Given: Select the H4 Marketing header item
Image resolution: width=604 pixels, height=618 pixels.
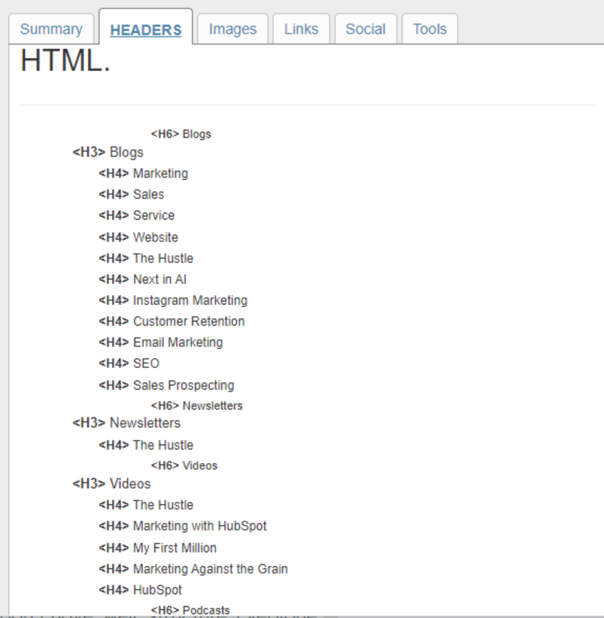Looking at the screenshot, I should [143, 173].
